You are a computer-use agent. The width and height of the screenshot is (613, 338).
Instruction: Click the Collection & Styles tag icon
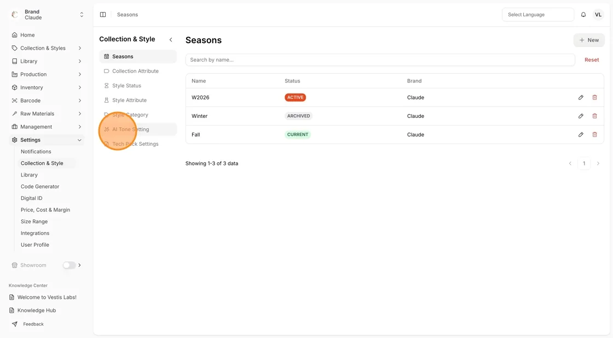point(14,48)
